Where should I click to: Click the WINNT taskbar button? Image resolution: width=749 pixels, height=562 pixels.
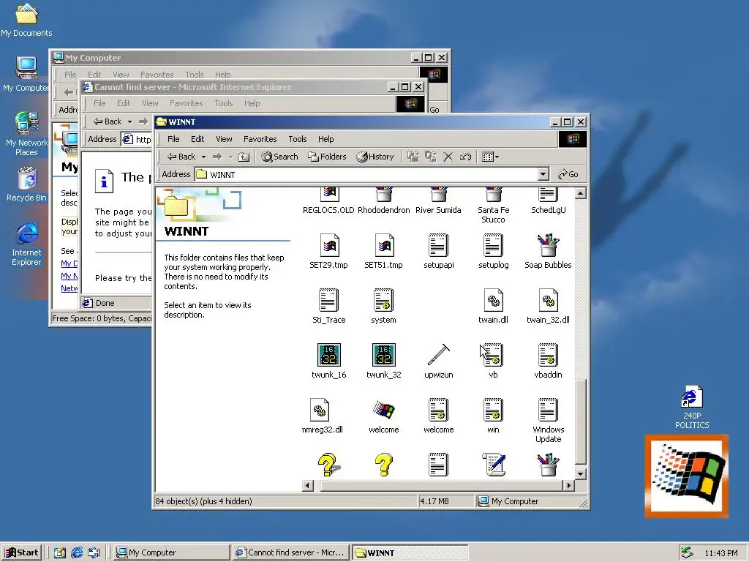click(x=410, y=552)
